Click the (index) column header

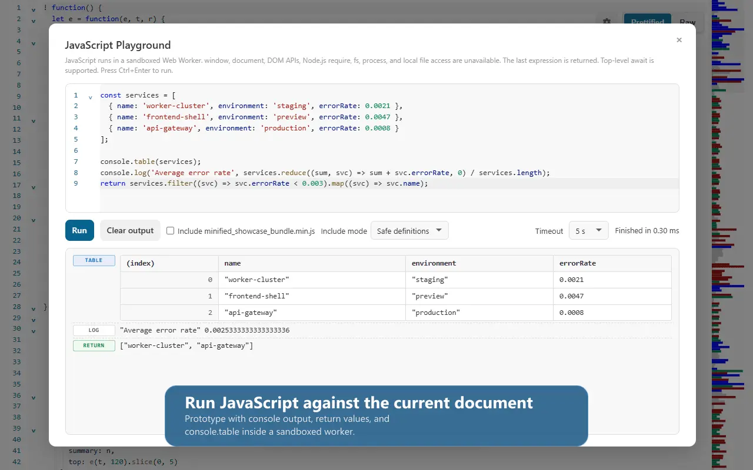(169, 263)
